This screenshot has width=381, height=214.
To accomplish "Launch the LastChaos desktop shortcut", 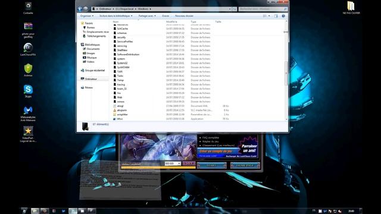I will (28, 49).
